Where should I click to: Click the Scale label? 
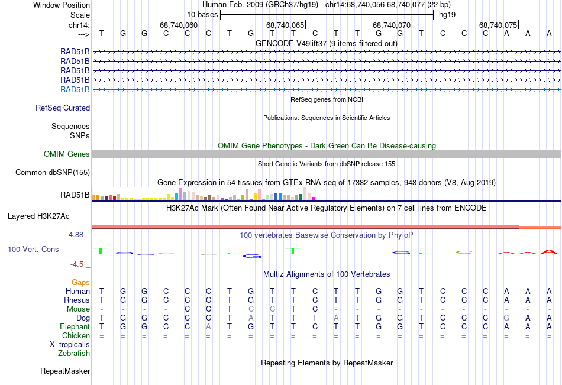click(80, 15)
